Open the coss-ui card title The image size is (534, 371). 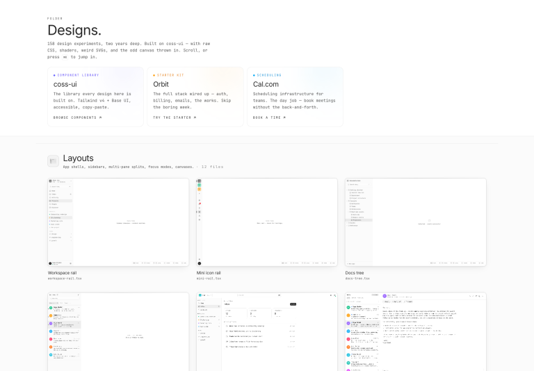(x=65, y=84)
